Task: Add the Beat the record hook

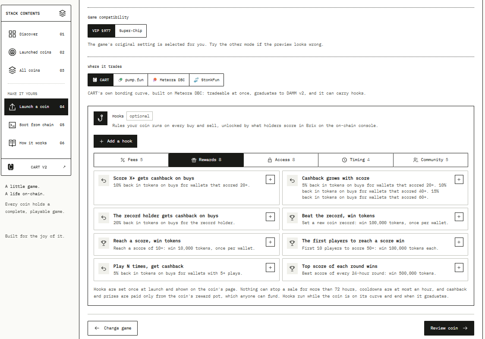Action: [459, 217]
